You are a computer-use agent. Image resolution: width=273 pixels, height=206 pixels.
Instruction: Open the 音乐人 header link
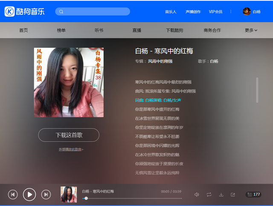coord(171,11)
